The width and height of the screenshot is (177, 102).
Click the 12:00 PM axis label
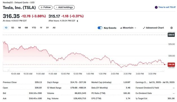(65, 74)
